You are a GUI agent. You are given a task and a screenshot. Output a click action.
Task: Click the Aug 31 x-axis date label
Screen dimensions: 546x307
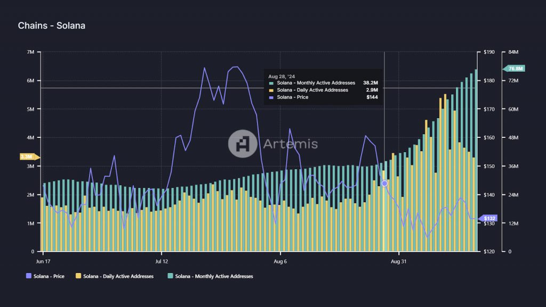pyautogui.click(x=399, y=262)
